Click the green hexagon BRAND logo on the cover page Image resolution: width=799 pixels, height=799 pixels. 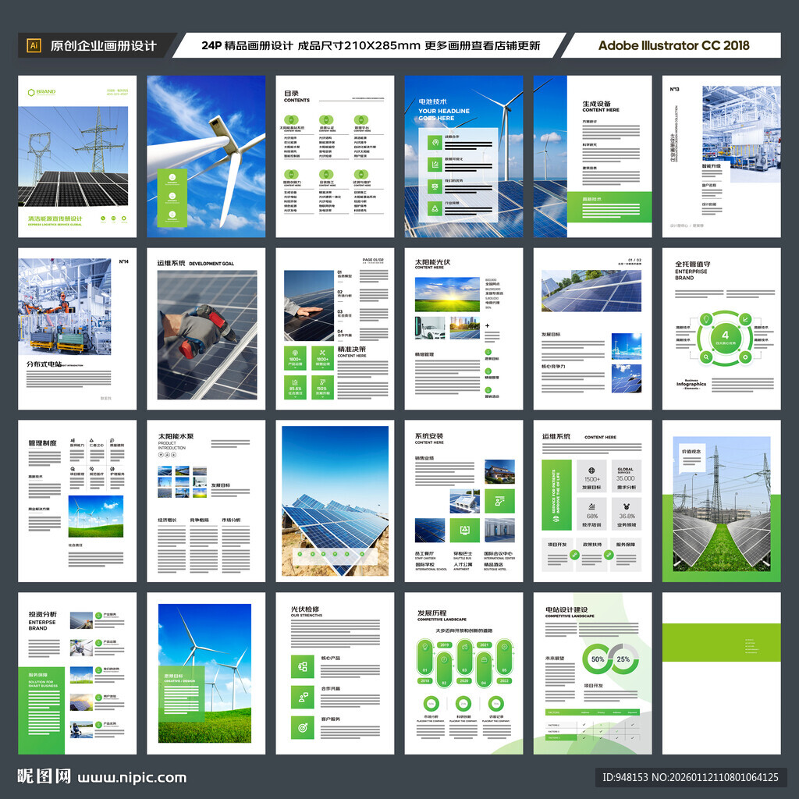point(41,92)
